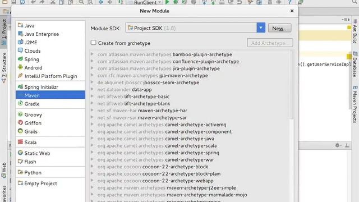
Task: Select IntelliJ Platform Plugin module type
Action: point(50,76)
